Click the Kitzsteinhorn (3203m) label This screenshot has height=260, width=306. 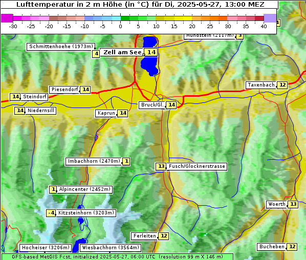click(86, 213)
